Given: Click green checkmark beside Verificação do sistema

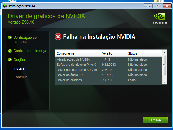Looking at the screenshot, I should 10,38.
